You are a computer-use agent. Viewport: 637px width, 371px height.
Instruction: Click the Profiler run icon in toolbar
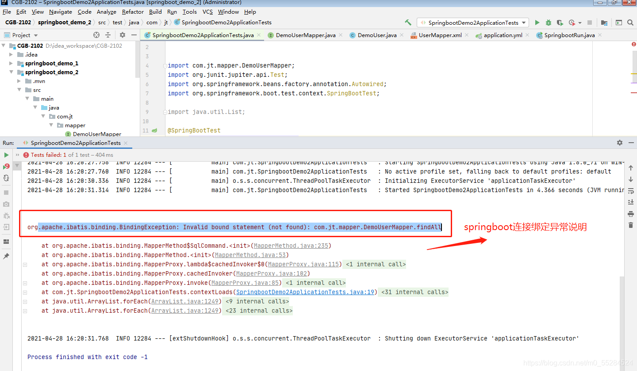pyautogui.click(x=572, y=23)
